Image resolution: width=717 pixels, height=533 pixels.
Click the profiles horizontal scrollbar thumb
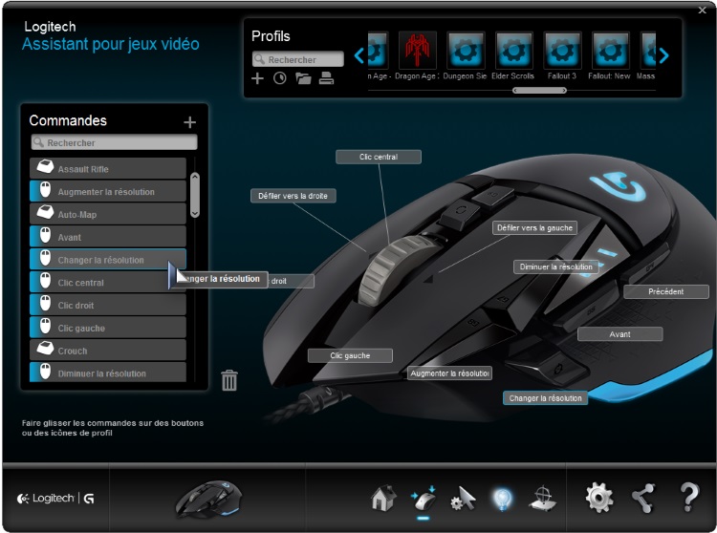[539, 91]
